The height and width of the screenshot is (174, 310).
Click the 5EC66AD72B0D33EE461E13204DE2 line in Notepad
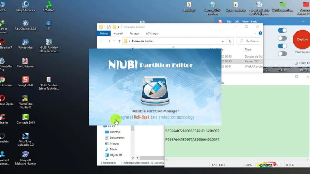tap(192, 131)
